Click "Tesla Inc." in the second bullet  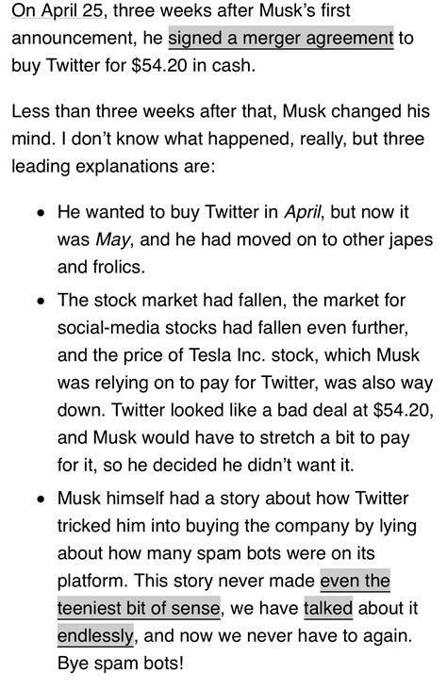227,355
